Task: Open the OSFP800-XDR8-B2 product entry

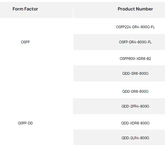Action: [135, 59]
